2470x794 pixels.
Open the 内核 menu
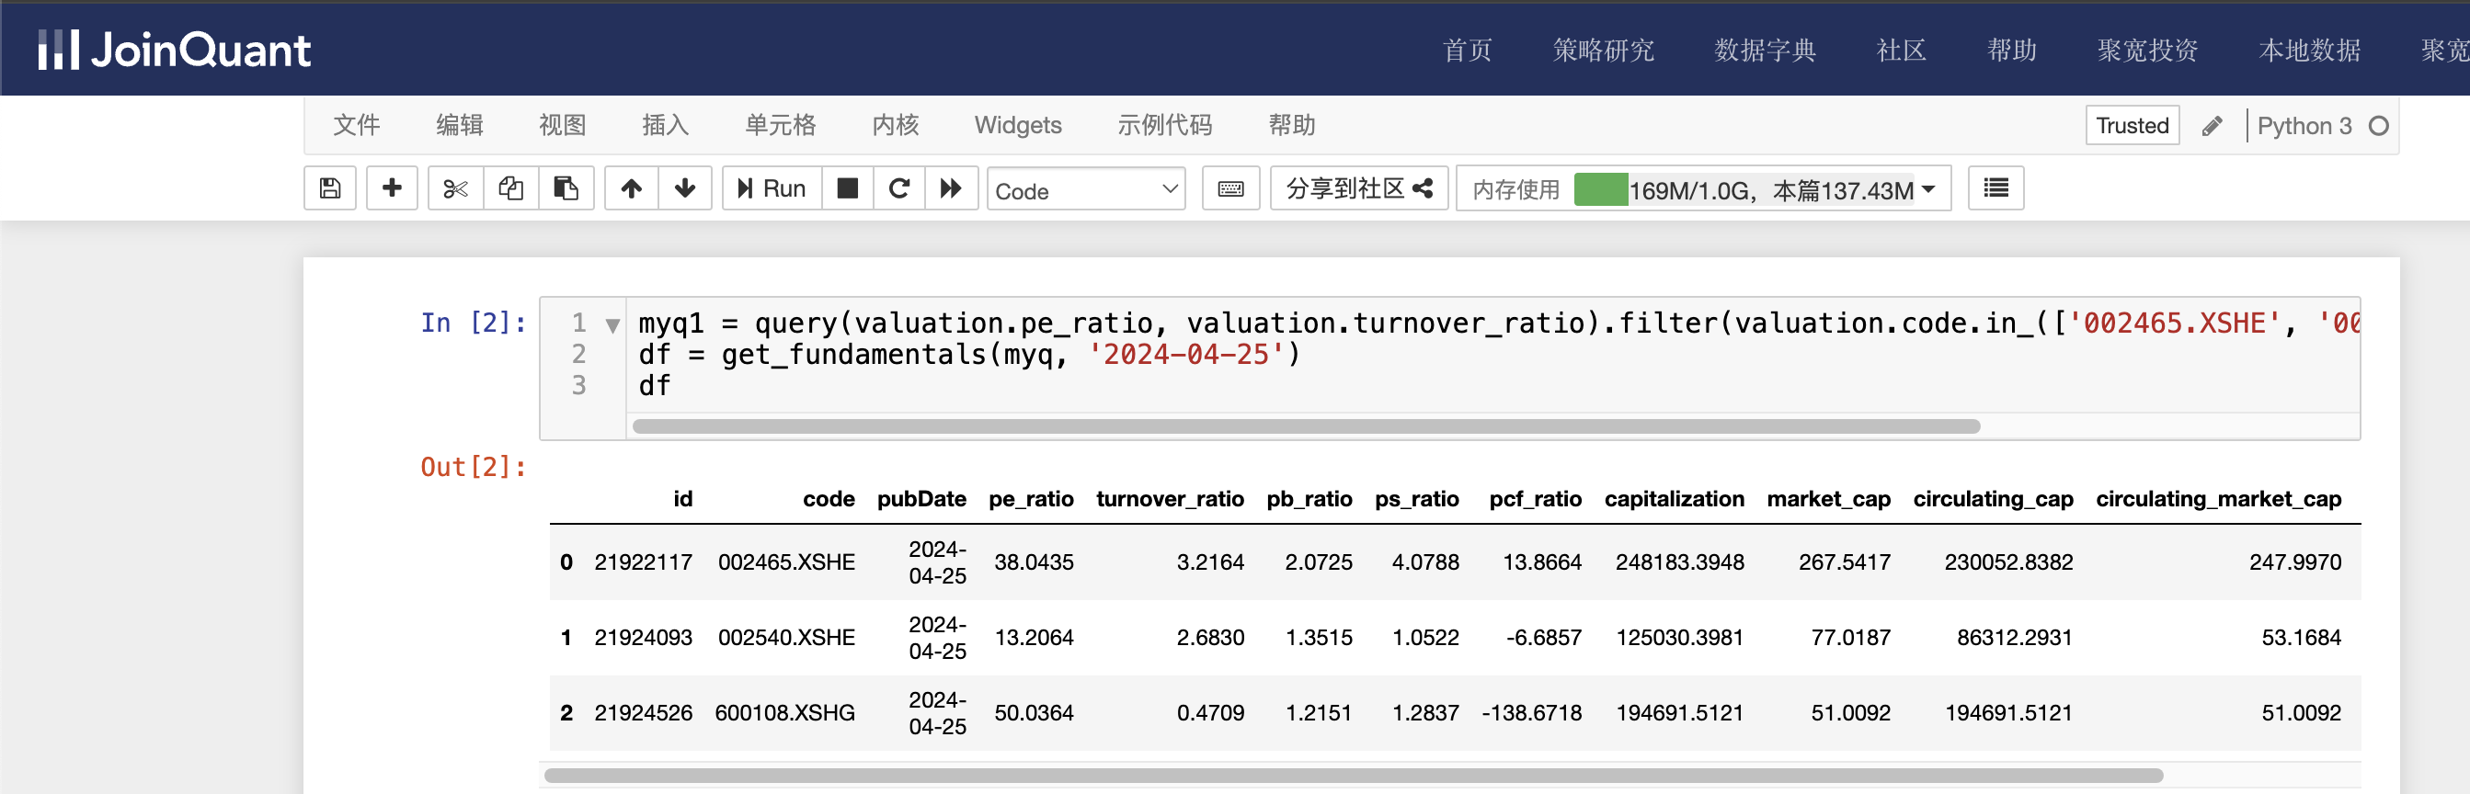pyautogui.click(x=896, y=126)
